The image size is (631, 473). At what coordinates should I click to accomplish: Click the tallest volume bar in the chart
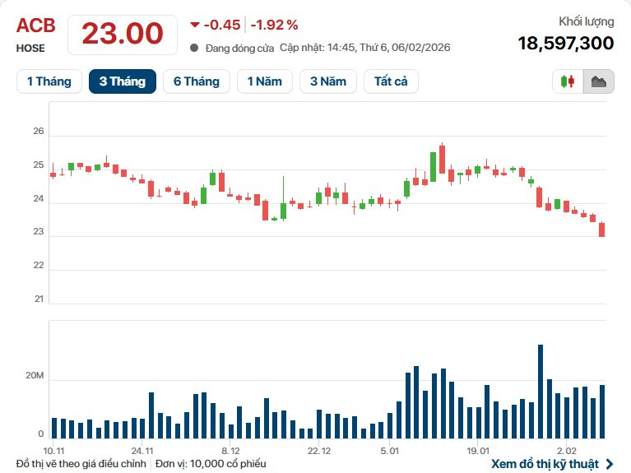(541, 392)
